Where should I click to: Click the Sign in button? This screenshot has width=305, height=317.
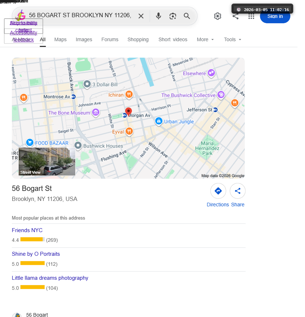[x=275, y=16]
